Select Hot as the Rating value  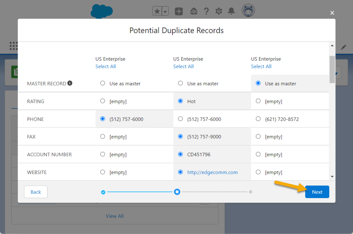pyautogui.click(x=180, y=101)
